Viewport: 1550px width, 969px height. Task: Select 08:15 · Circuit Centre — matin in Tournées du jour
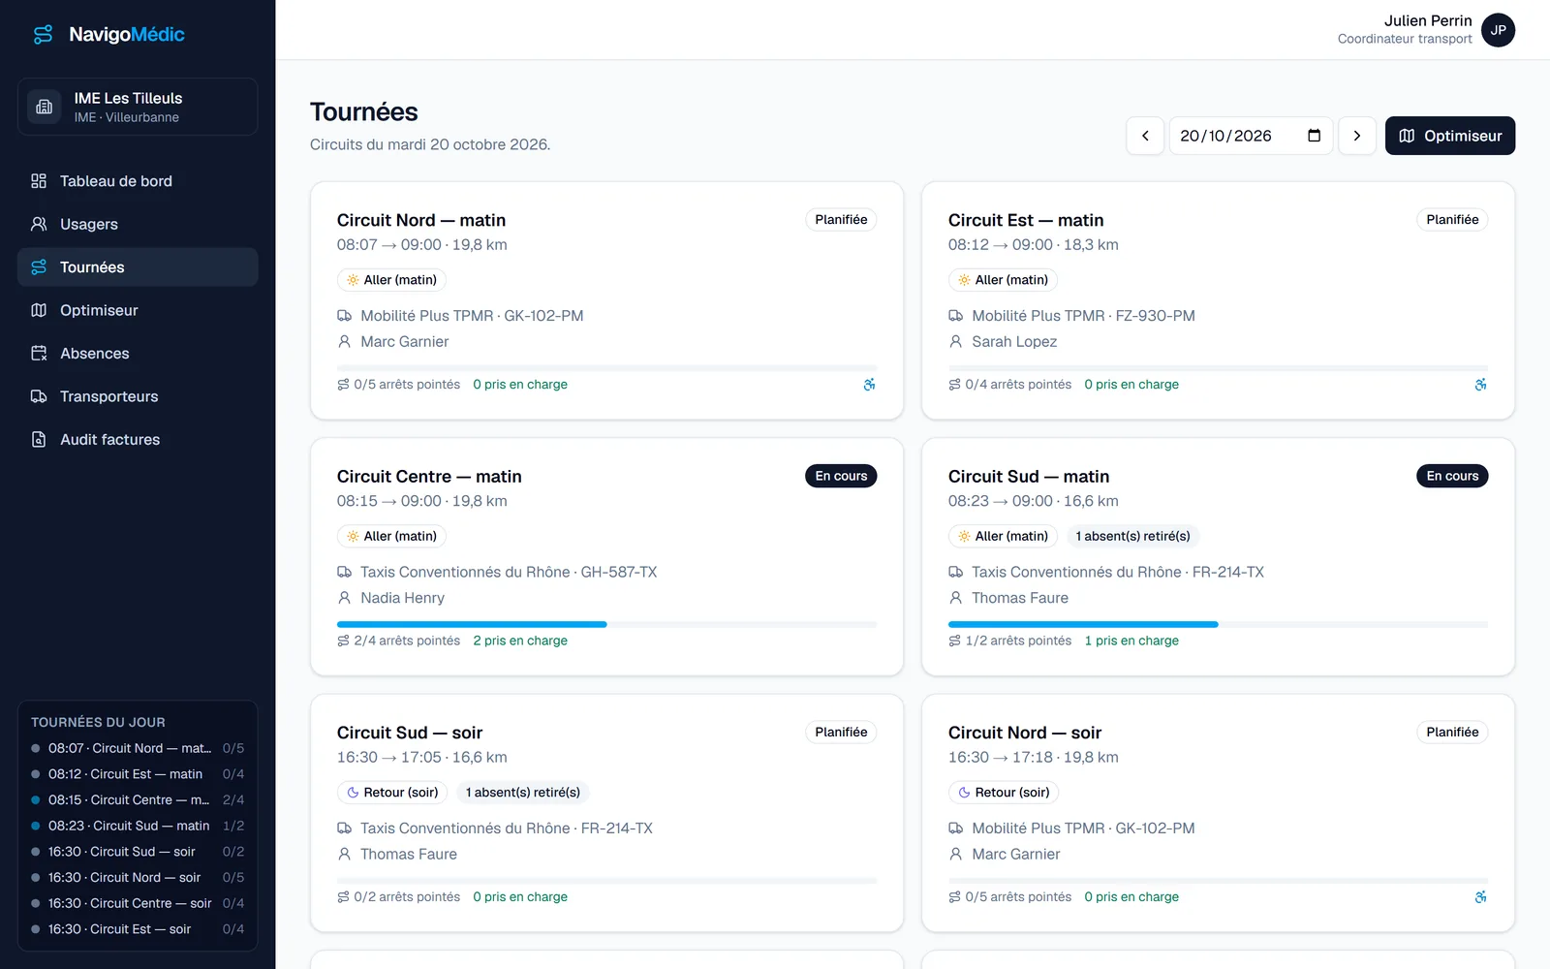tap(138, 799)
